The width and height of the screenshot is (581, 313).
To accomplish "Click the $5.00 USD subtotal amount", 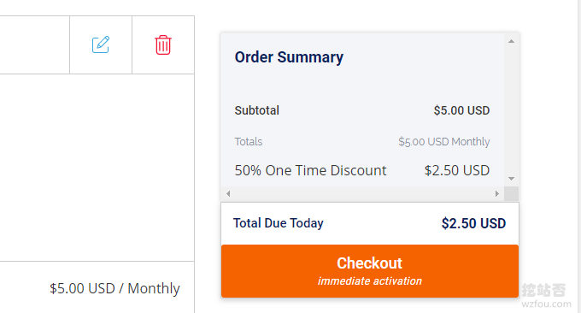I will (461, 110).
